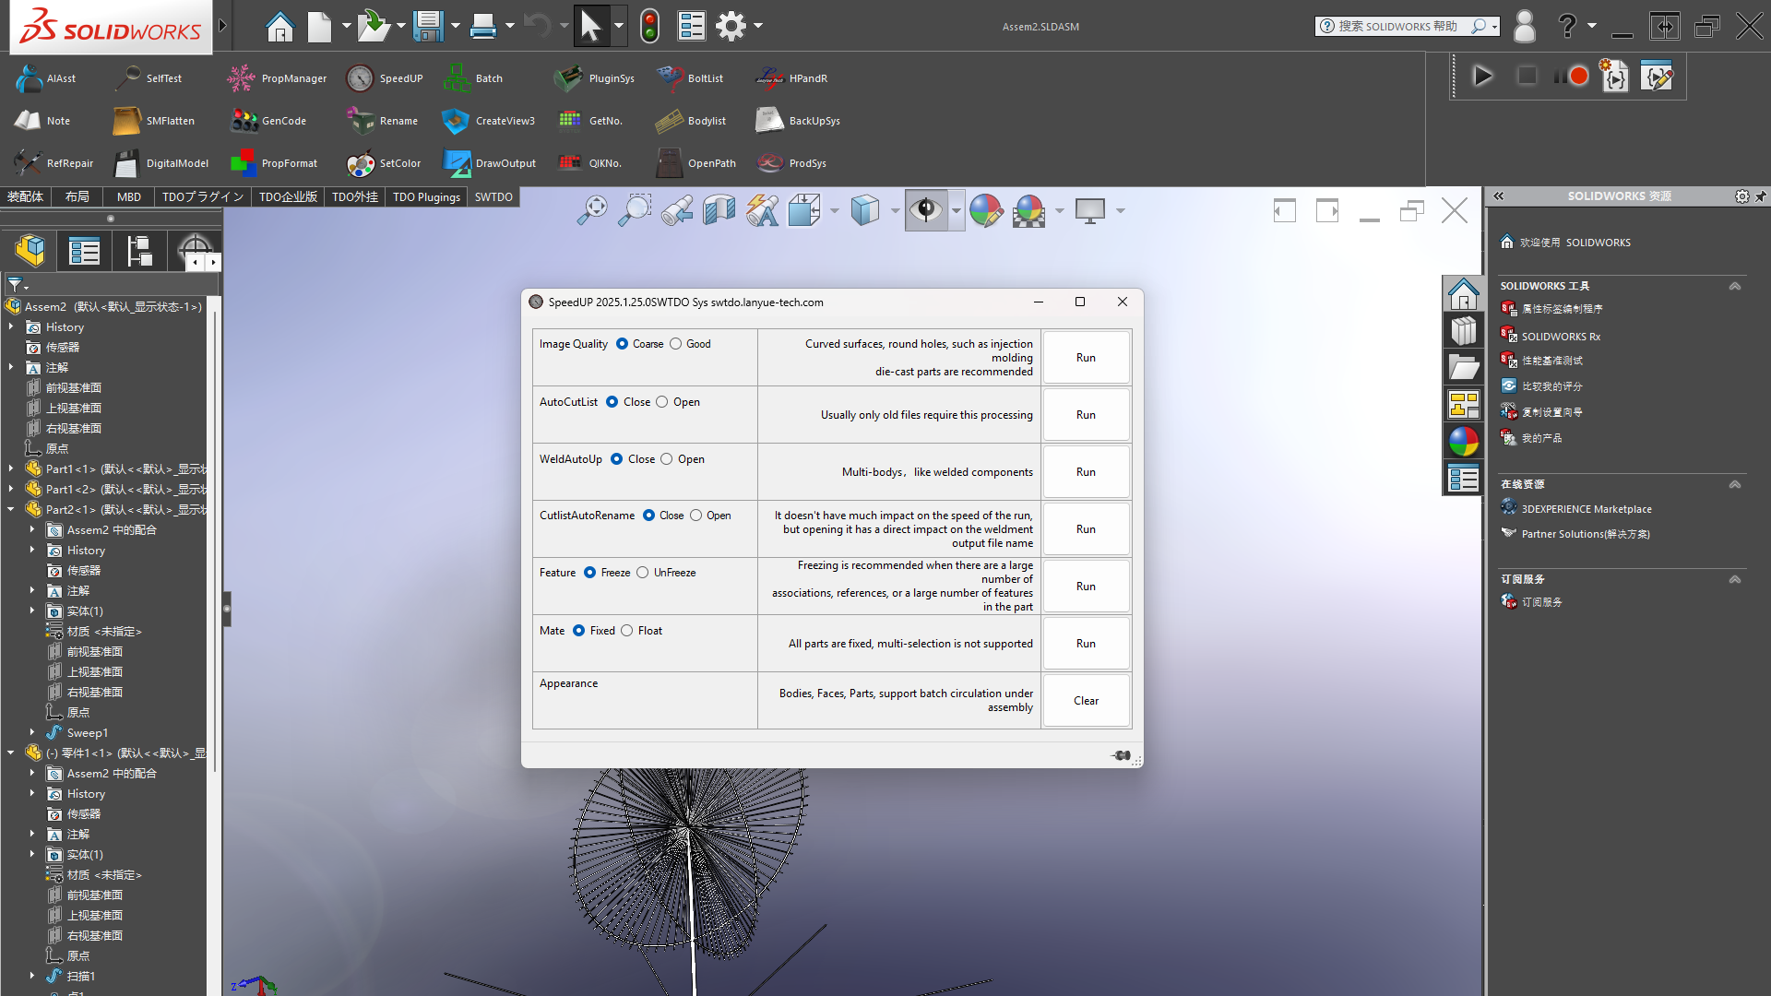Open the SpeedUP plugin tool
The height and width of the screenshot is (996, 1771).
tap(360, 78)
